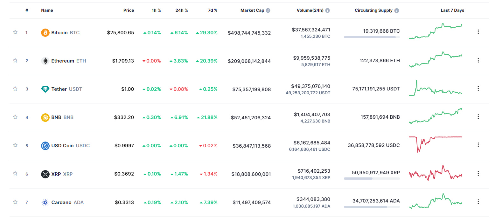Star XRP in the watchlist

click(x=15, y=173)
